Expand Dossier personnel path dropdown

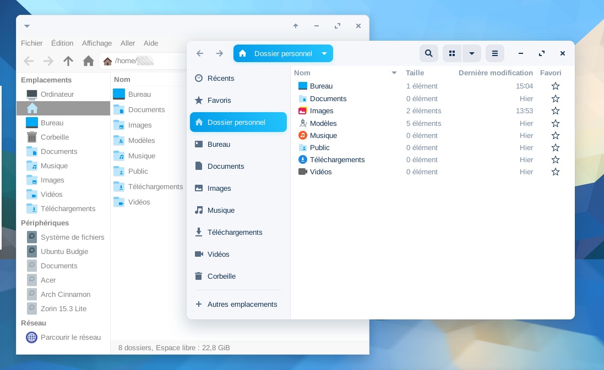pos(324,53)
